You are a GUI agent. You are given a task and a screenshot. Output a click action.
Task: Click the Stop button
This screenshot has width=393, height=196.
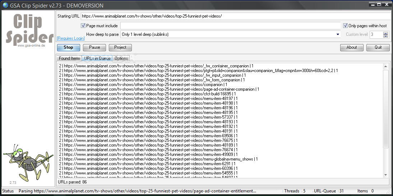pyautogui.click(x=68, y=48)
